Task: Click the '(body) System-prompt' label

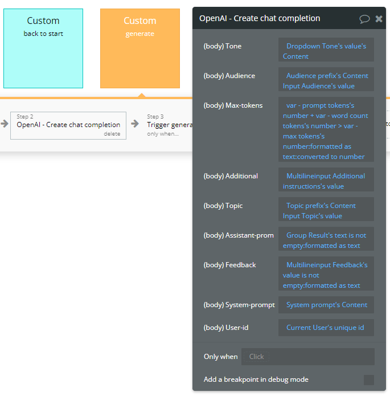Action: point(239,305)
